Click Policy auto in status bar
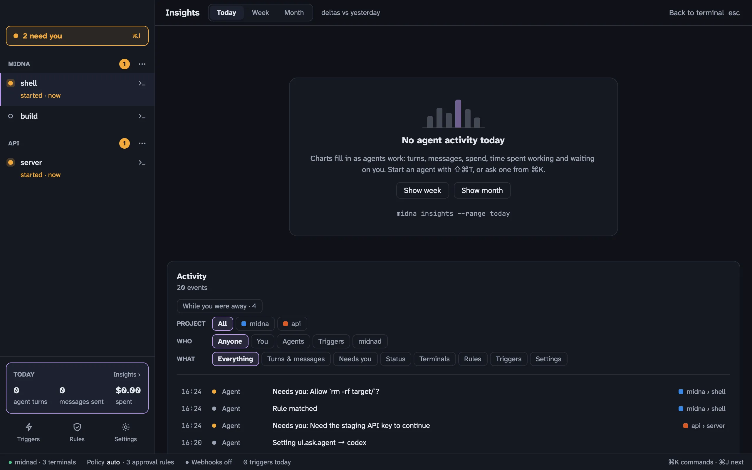The height and width of the screenshot is (470, 752). click(x=103, y=462)
